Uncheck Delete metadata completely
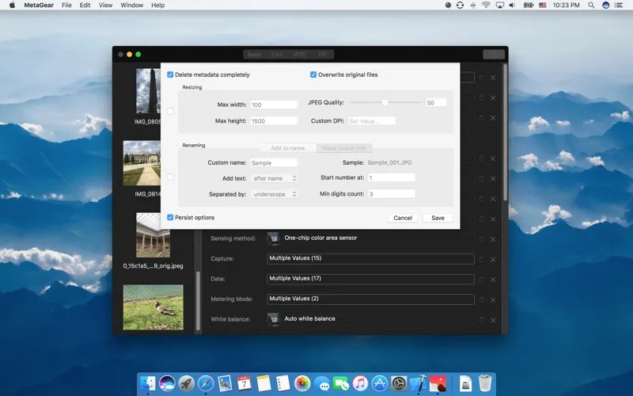Screen dimensions: 633x396 pyautogui.click(x=170, y=74)
